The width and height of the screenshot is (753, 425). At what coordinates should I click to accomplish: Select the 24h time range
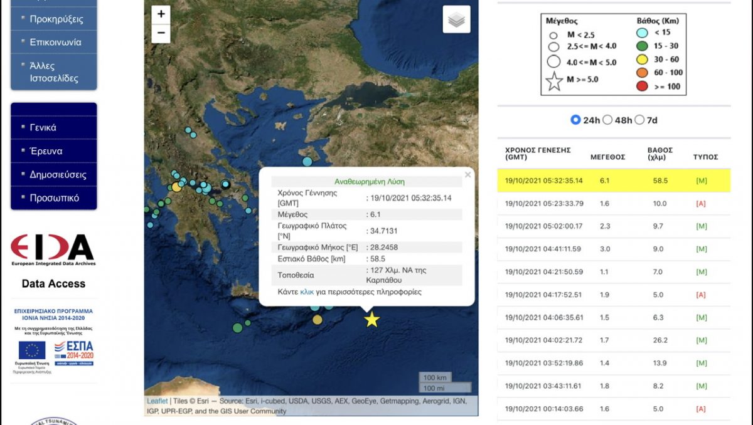(575, 120)
